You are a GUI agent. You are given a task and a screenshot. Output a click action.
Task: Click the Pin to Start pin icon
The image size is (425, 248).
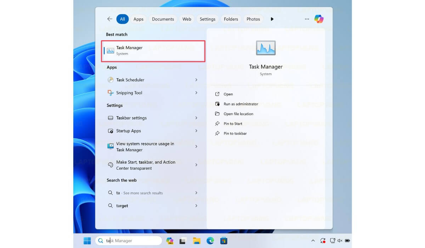(217, 124)
